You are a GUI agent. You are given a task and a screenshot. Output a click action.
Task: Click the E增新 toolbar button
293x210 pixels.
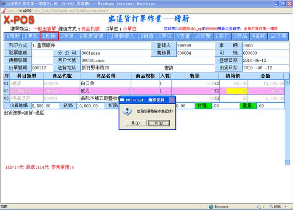tap(13, 36)
